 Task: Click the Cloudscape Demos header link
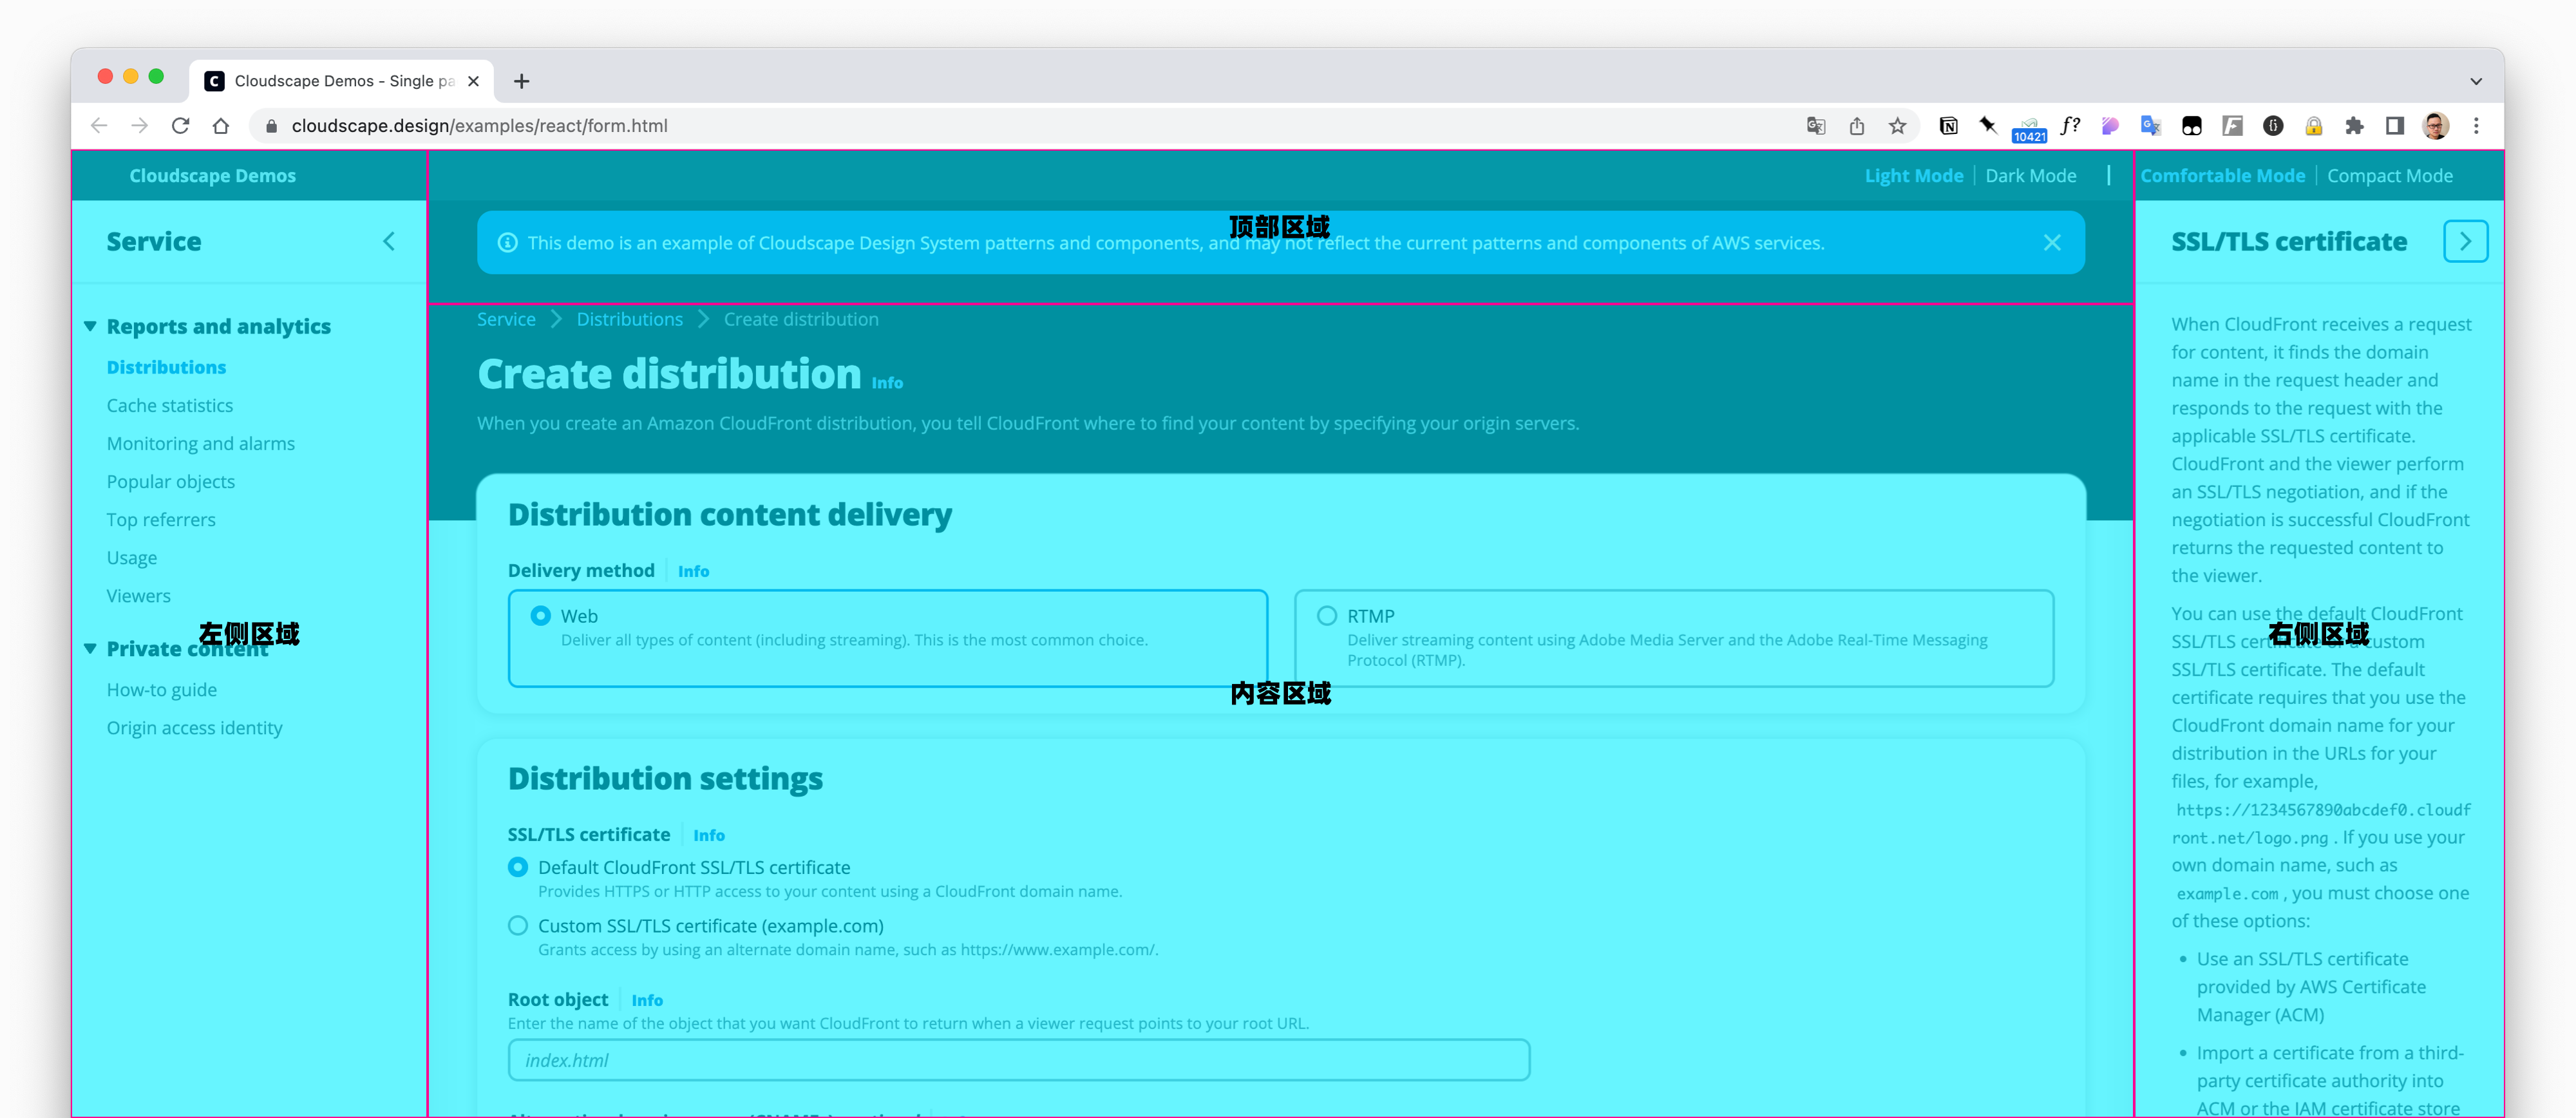tap(212, 175)
